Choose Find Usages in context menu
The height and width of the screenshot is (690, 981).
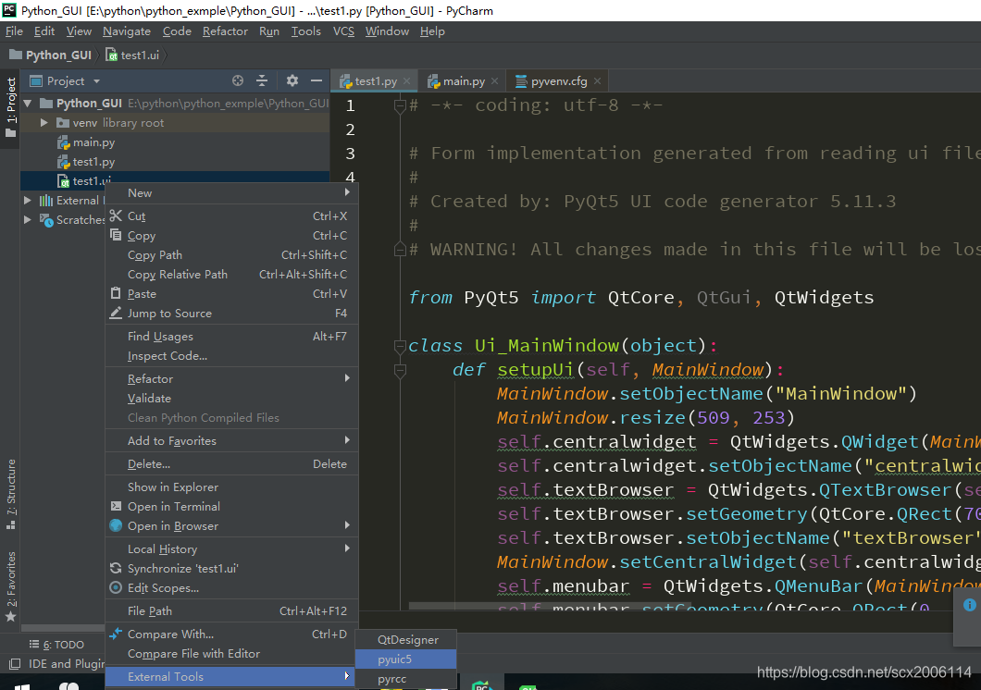coord(231,336)
